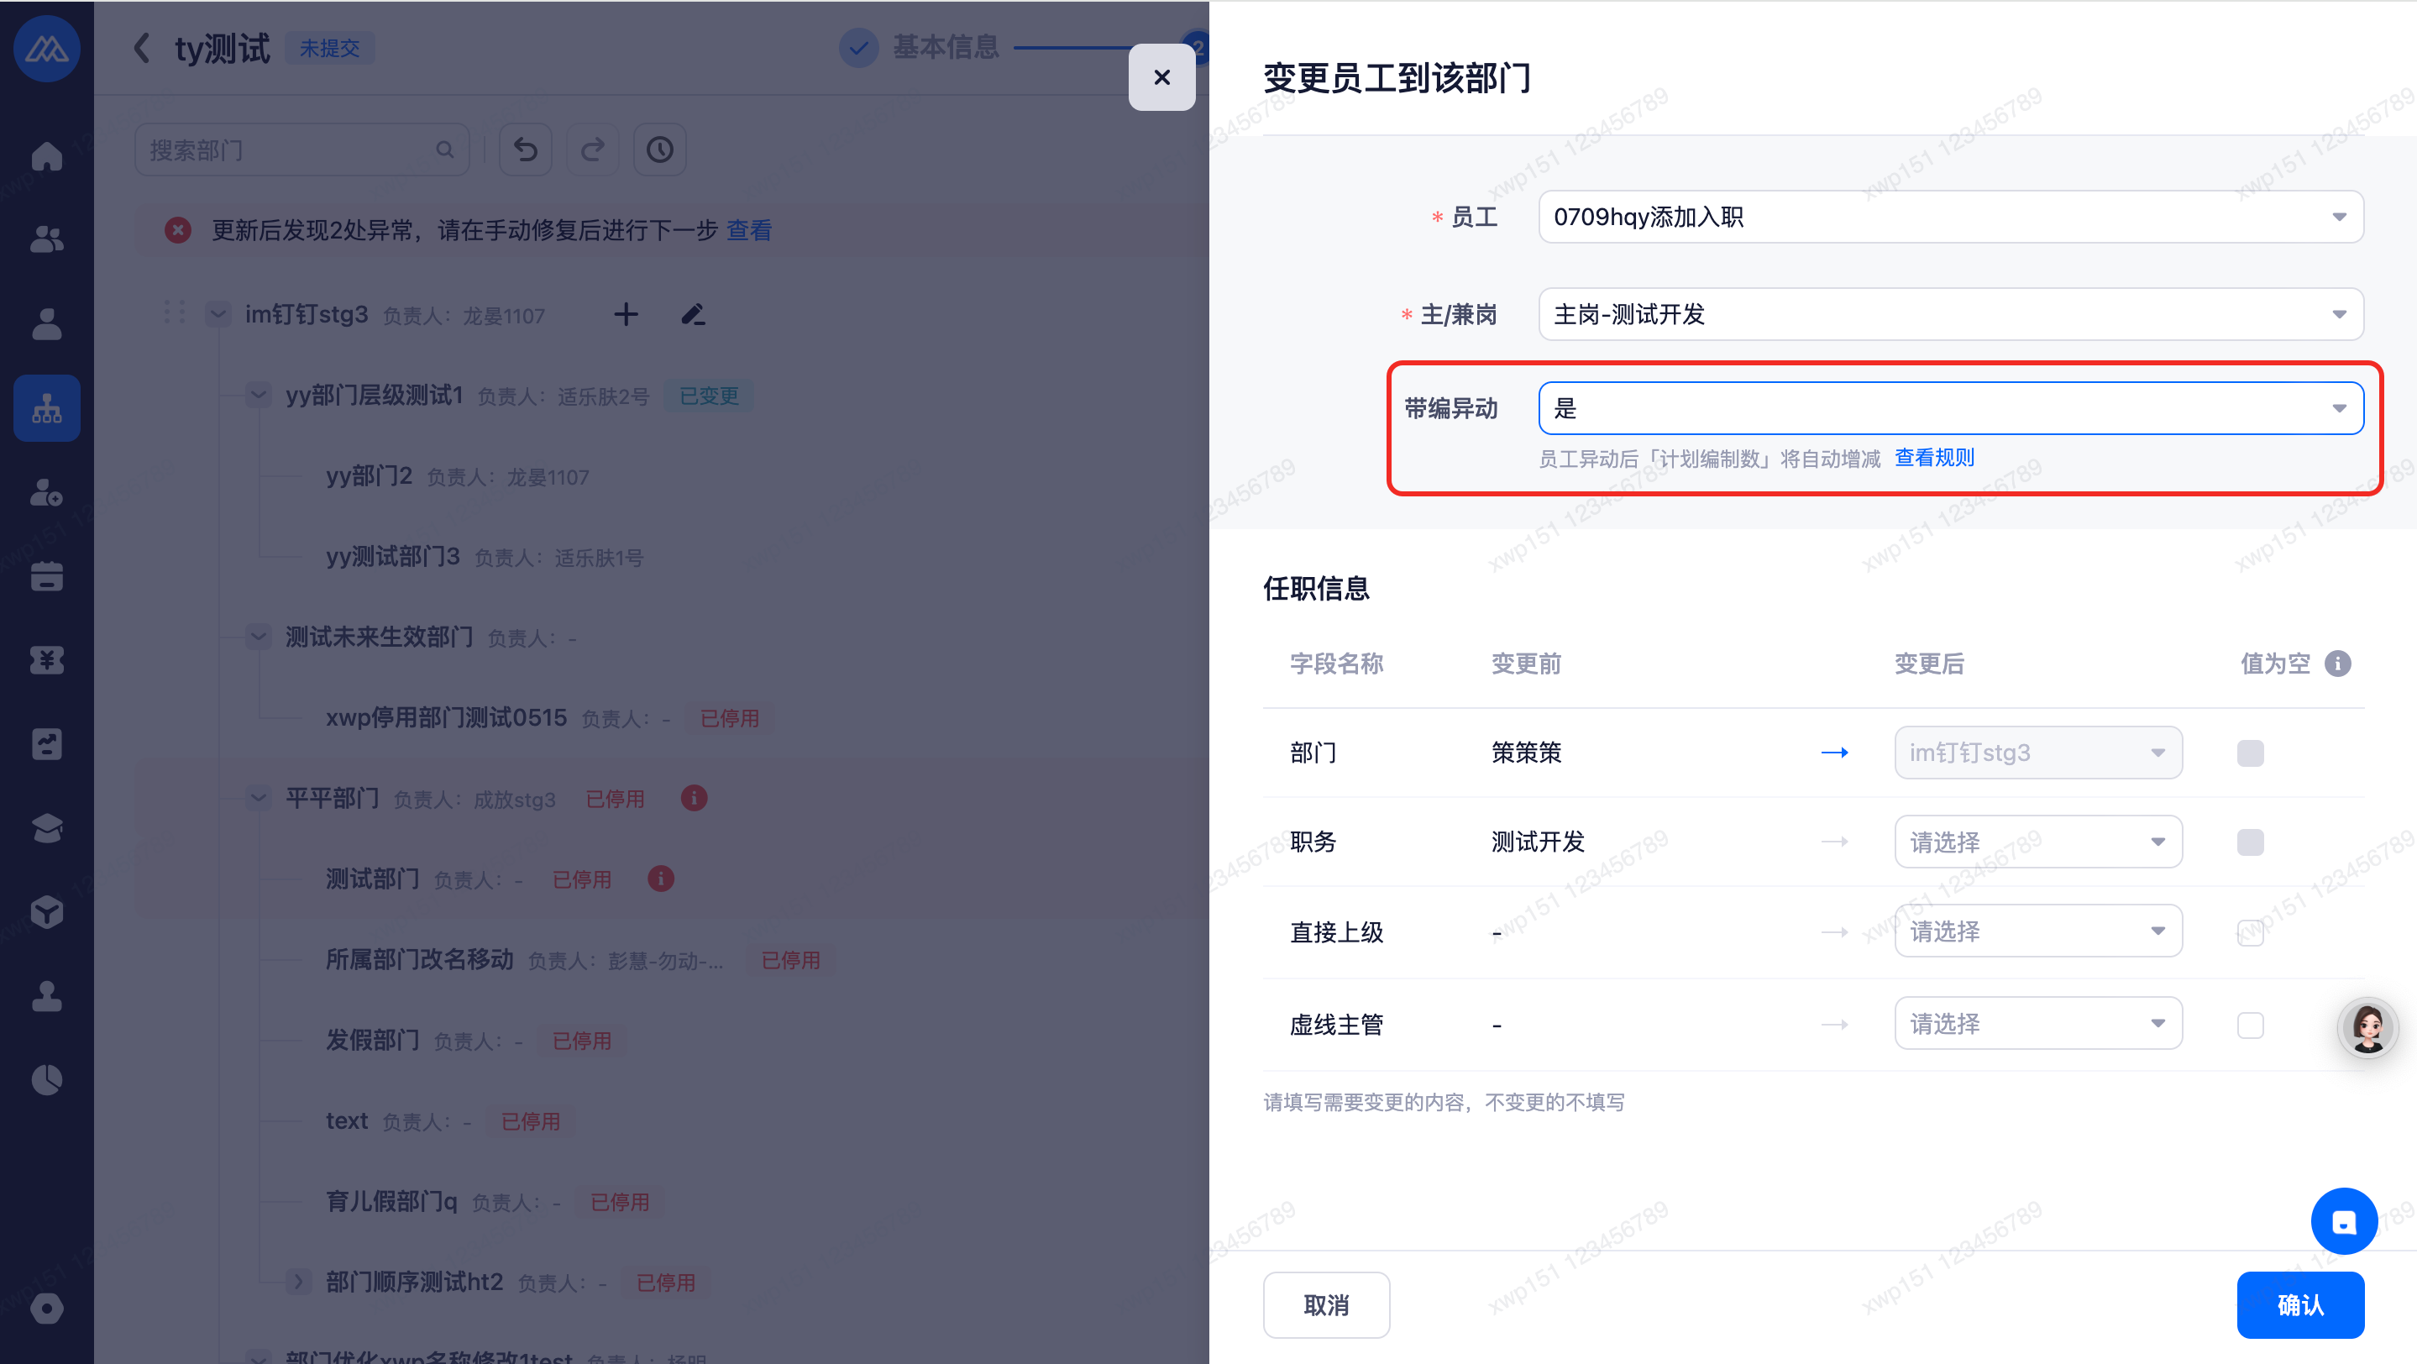Click the 确认 button
Image resolution: width=2417 pixels, height=1364 pixels.
(2299, 1304)
